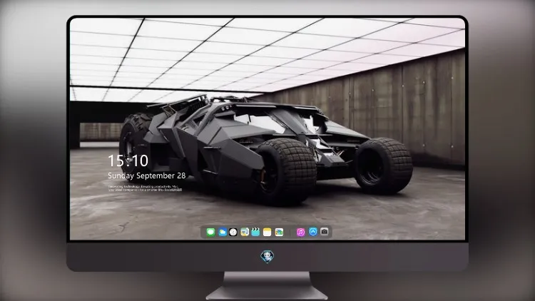Launch the clapperboard video app in the dock

pos(255,232)
